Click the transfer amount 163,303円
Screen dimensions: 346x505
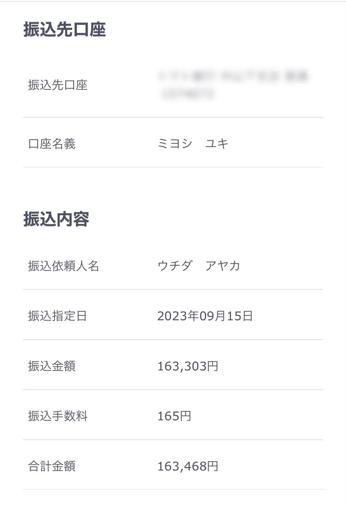(x=188, y=366)
